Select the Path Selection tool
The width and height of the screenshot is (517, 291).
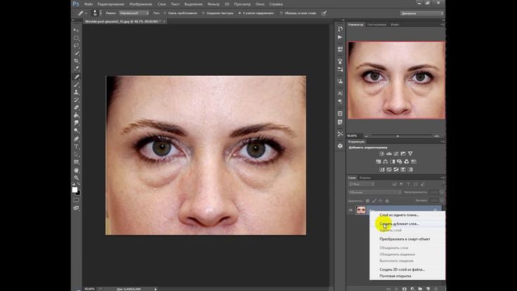click(76, 154)
